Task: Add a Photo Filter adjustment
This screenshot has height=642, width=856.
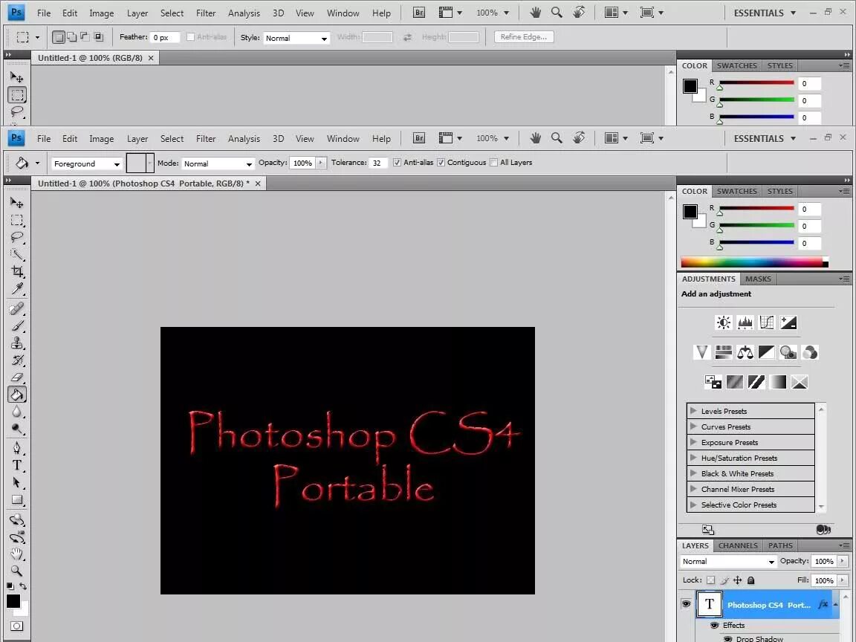Action: point(788,352)
